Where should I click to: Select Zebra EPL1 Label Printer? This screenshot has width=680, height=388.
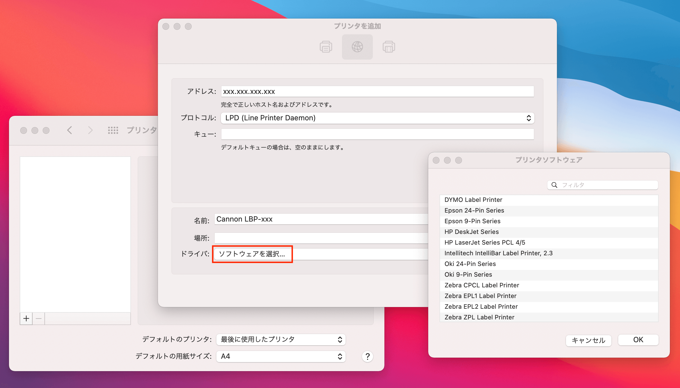click(x=549, y=296)
